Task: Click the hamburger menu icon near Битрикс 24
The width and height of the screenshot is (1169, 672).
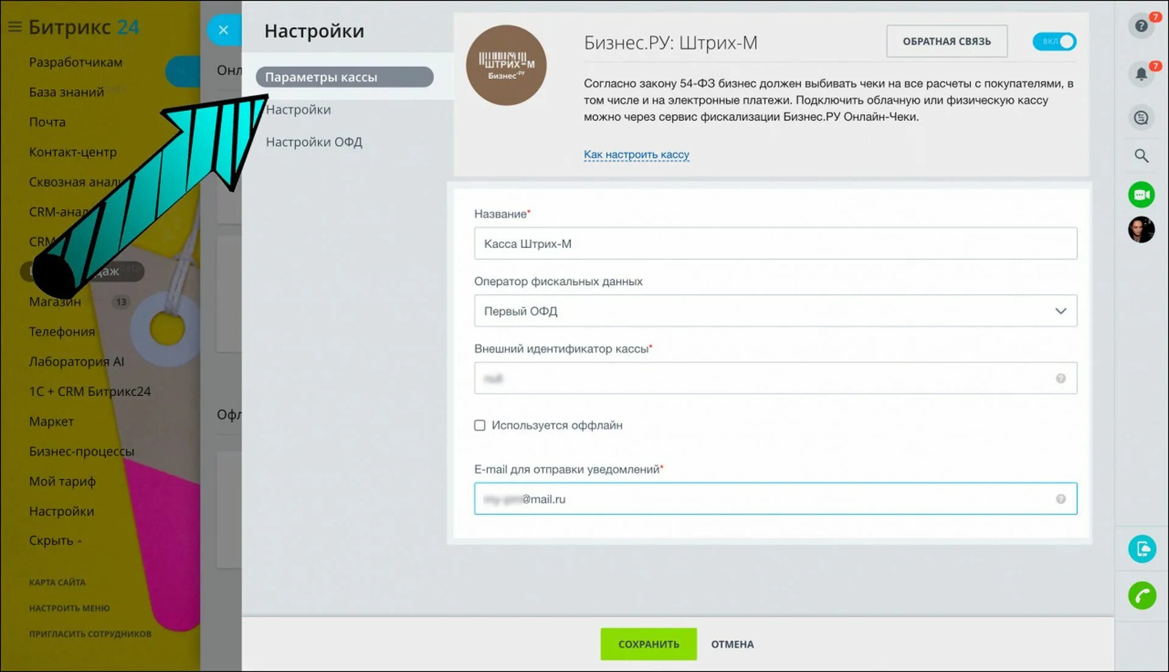Action: pos(15,27)
